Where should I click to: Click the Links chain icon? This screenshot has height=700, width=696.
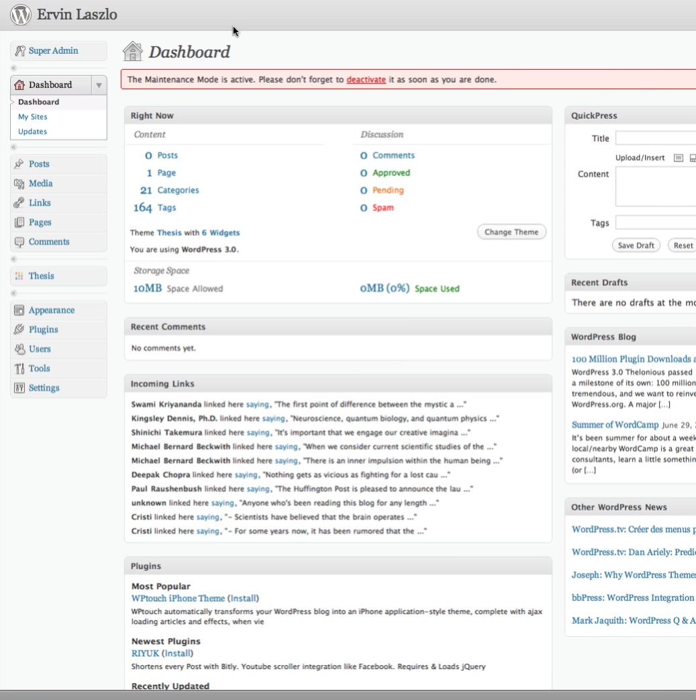point(19,203)
